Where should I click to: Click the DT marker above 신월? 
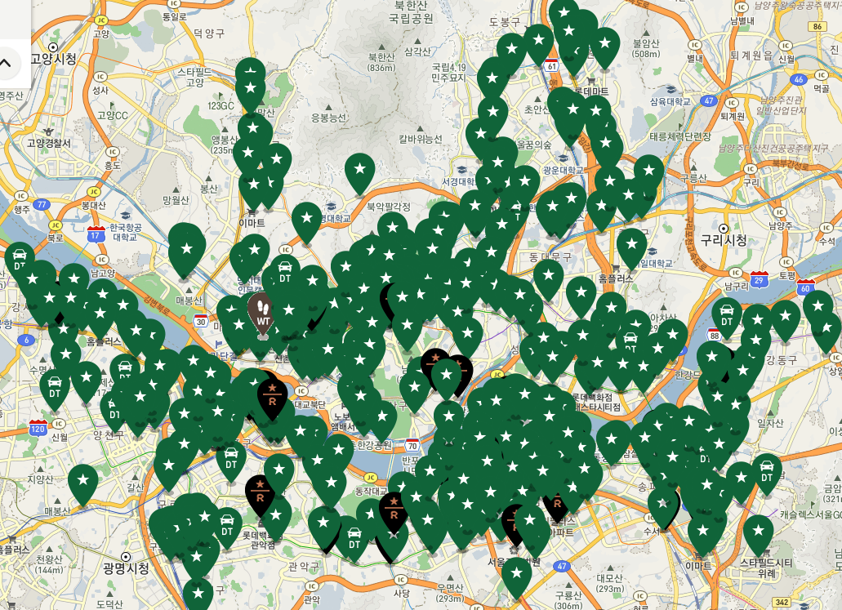click(x=55, y=387)
